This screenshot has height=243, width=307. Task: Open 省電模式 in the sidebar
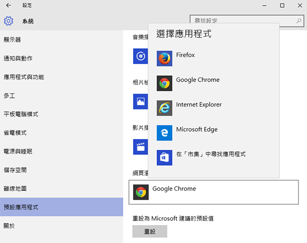pos(61,133)
